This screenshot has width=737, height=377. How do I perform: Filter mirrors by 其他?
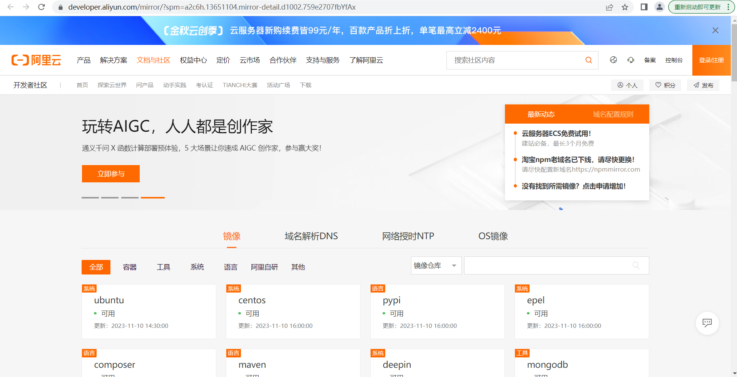pyautogui.click(x=298, y=267)
